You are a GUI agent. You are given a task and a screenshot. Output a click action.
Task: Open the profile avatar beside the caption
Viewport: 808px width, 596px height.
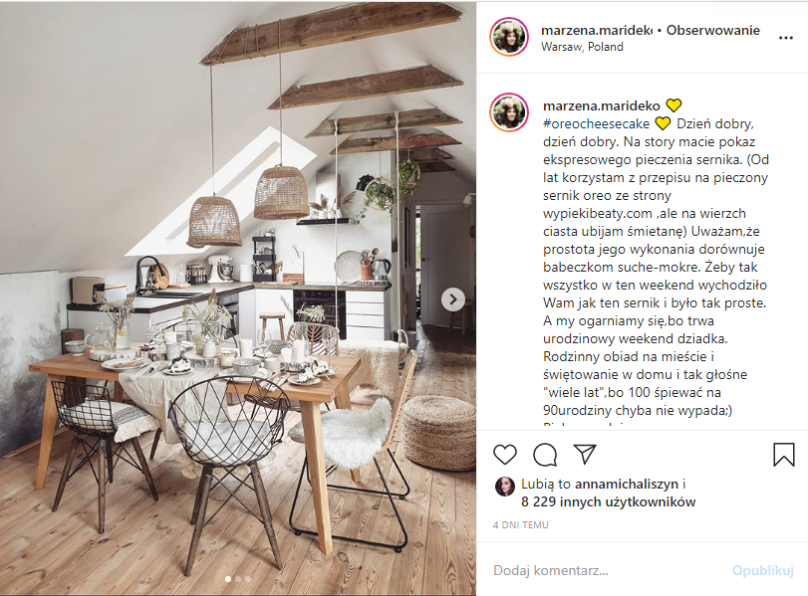tap(508, 112)
